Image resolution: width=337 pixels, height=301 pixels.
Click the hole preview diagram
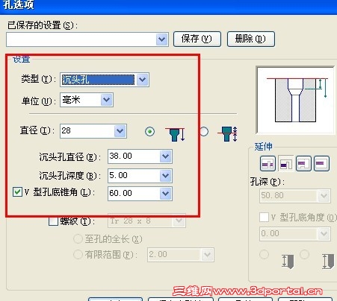296,100
